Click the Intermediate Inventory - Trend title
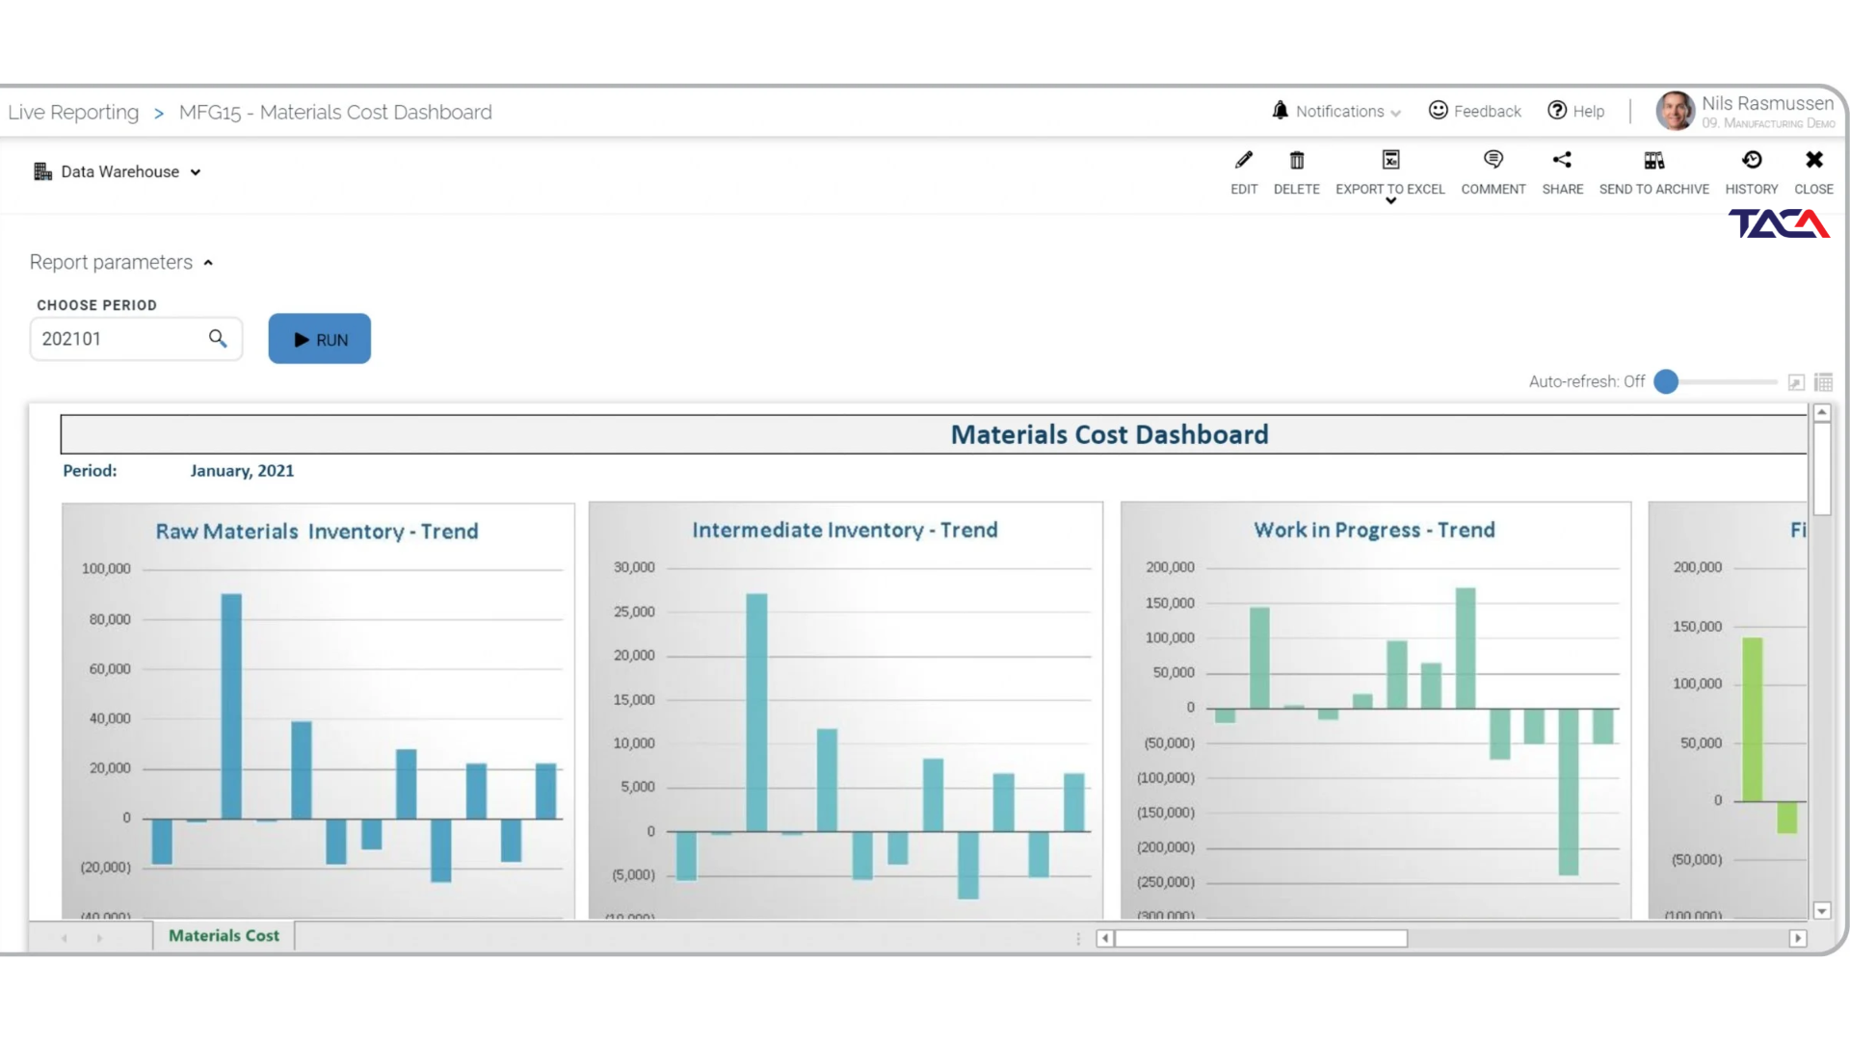This screenshot has height=1040, width=1850. tap(845, 530)
